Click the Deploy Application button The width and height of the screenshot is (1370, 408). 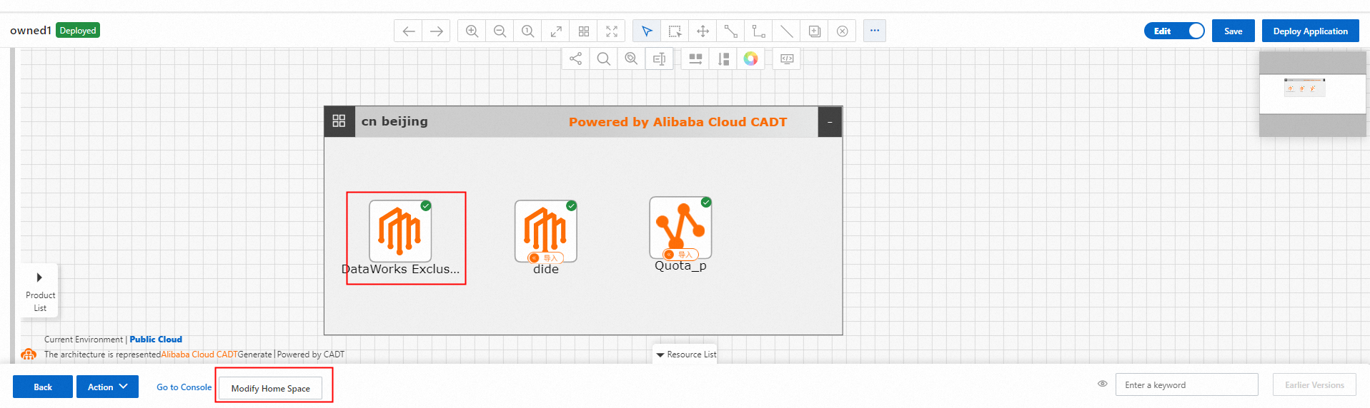pos(1310,31)
